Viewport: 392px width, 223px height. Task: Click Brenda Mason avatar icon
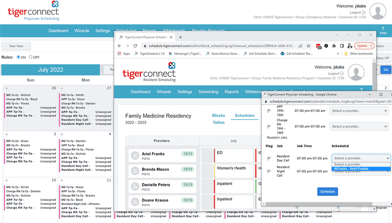(135, 171)
